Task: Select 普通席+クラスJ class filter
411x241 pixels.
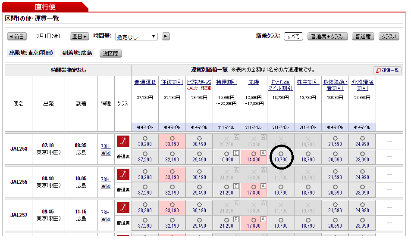Action: 327,37
